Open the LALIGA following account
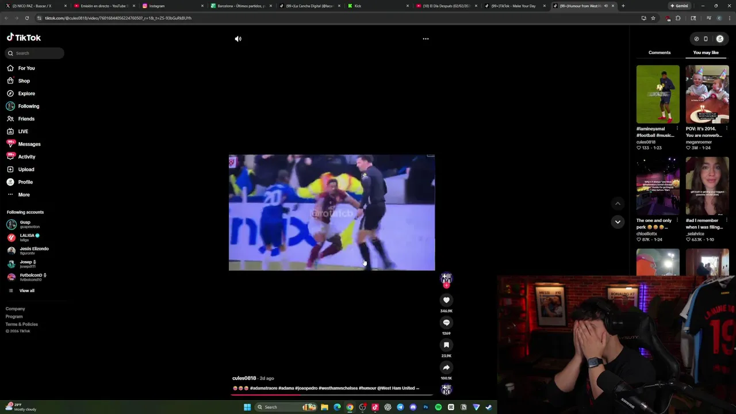Screen dimensions: 736x414 [x=27, y=237]
